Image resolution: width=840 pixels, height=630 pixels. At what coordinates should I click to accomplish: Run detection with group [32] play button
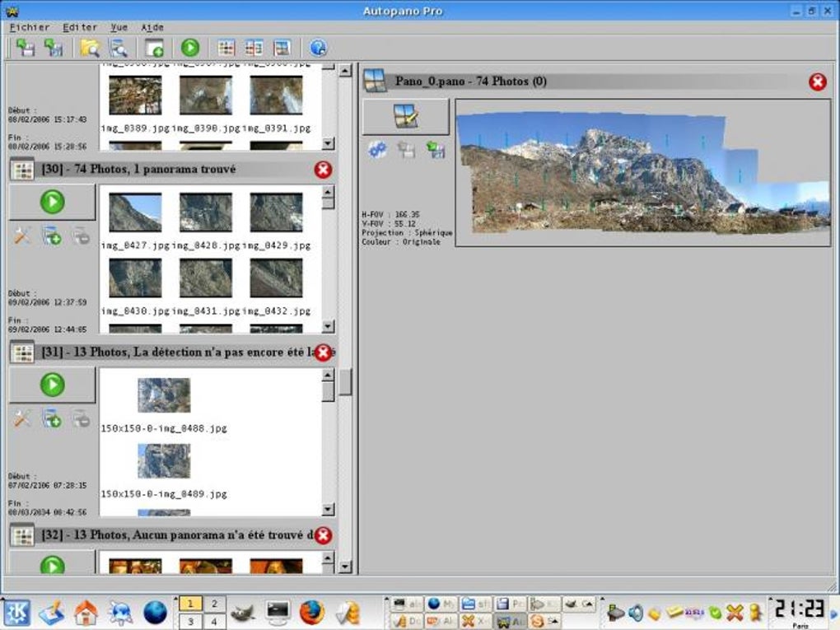point(52,562)
